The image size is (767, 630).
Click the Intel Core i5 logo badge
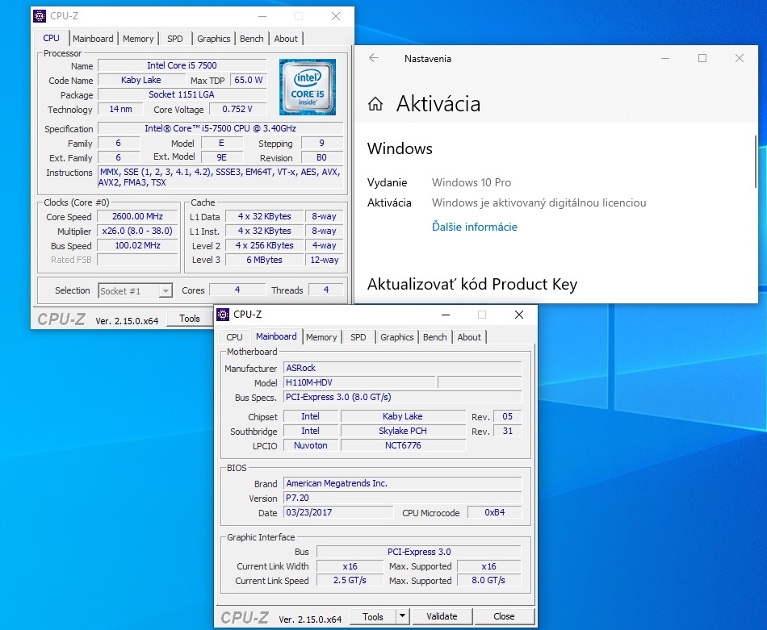coord(308,86)
